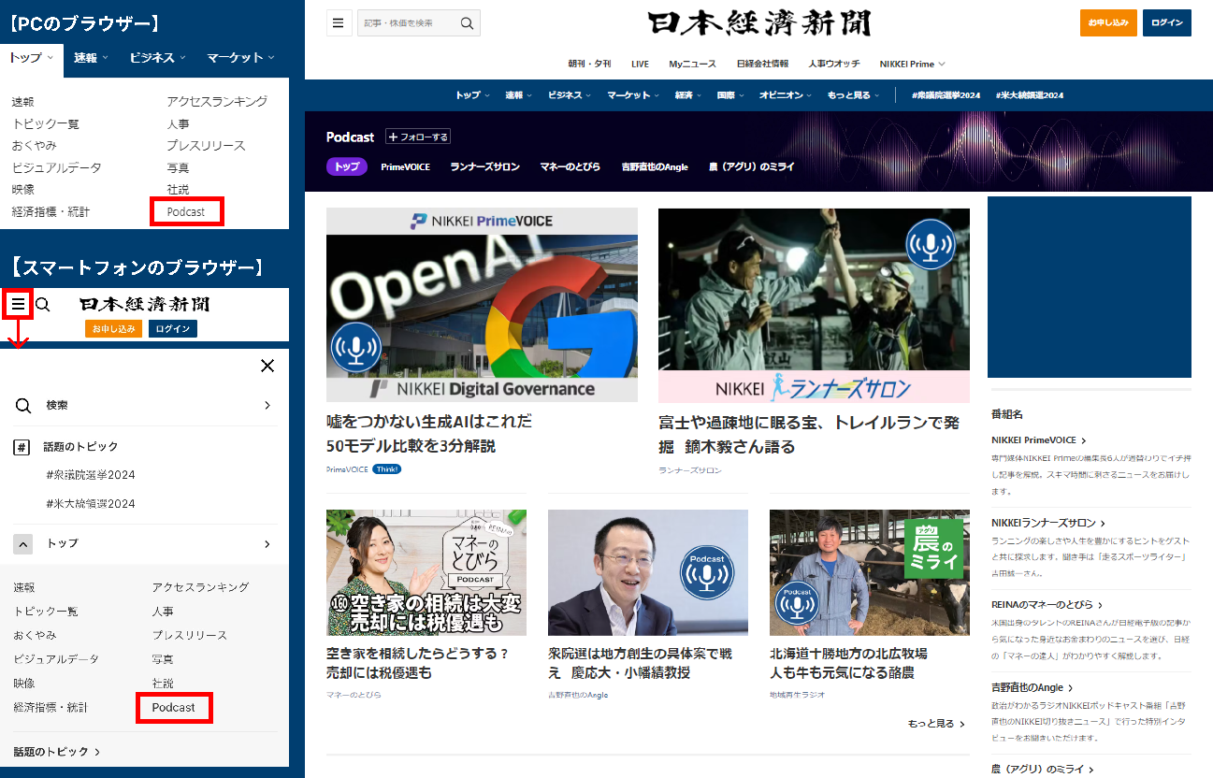Viewport: 1213px width, 778px height.
Task: Open the 検索 row chevron in the smartphone menu
Action: tap(267, 406)
